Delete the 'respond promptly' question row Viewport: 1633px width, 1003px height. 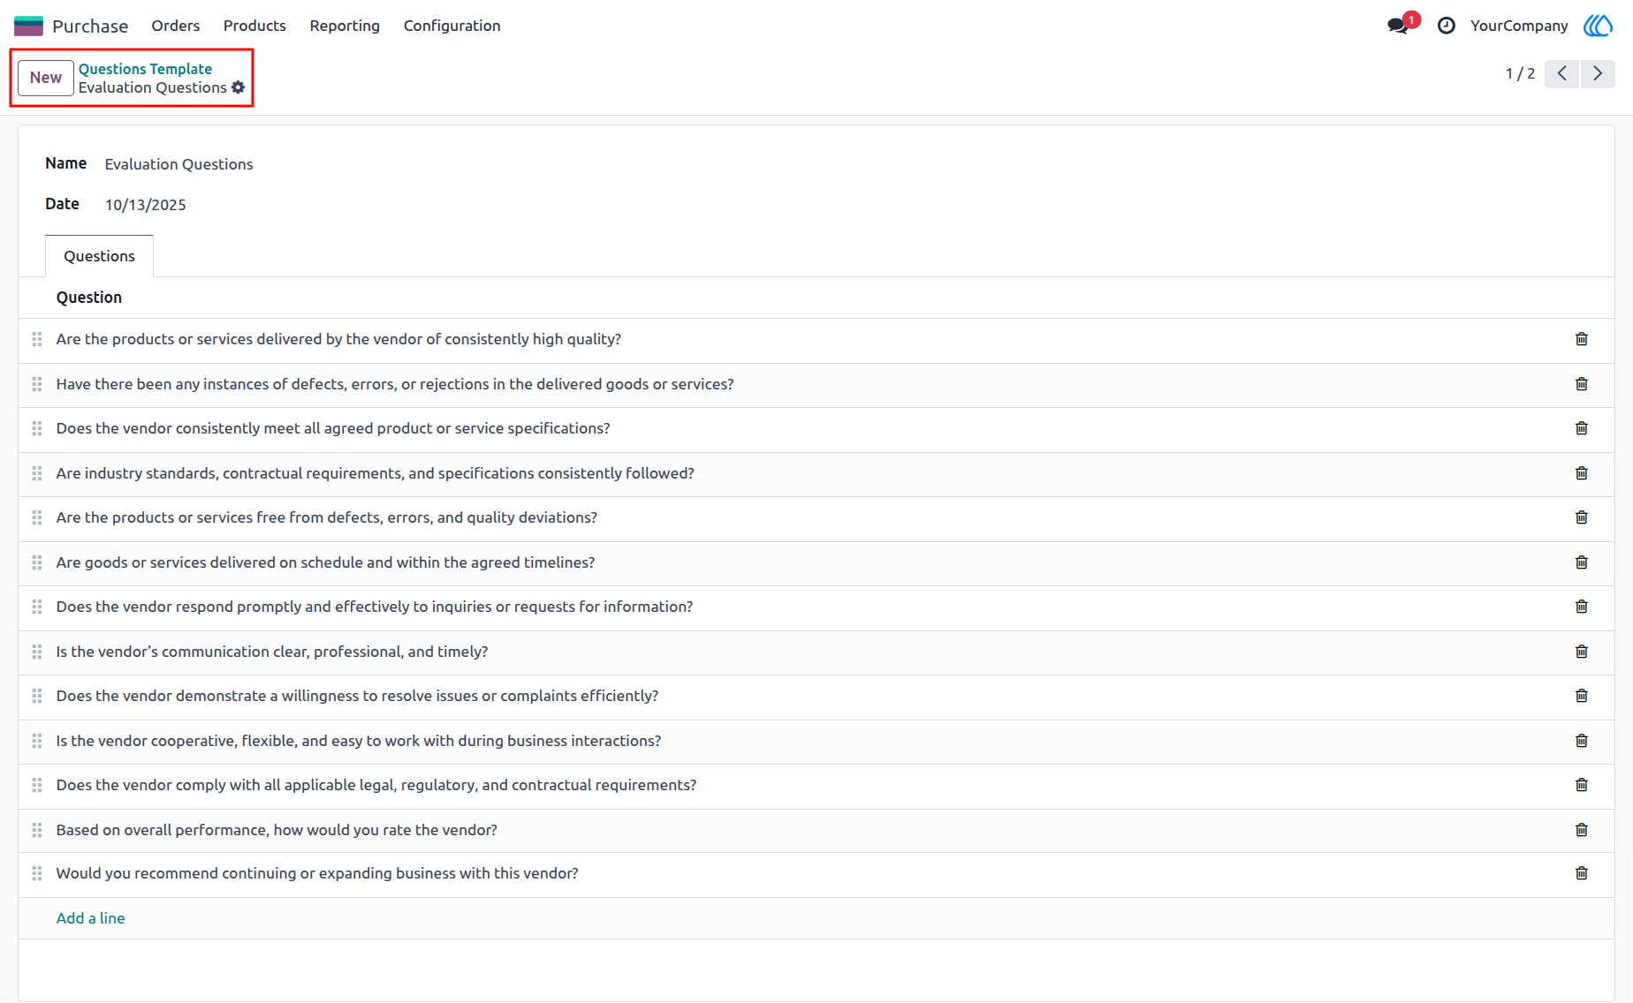(x=1582, y=607)
